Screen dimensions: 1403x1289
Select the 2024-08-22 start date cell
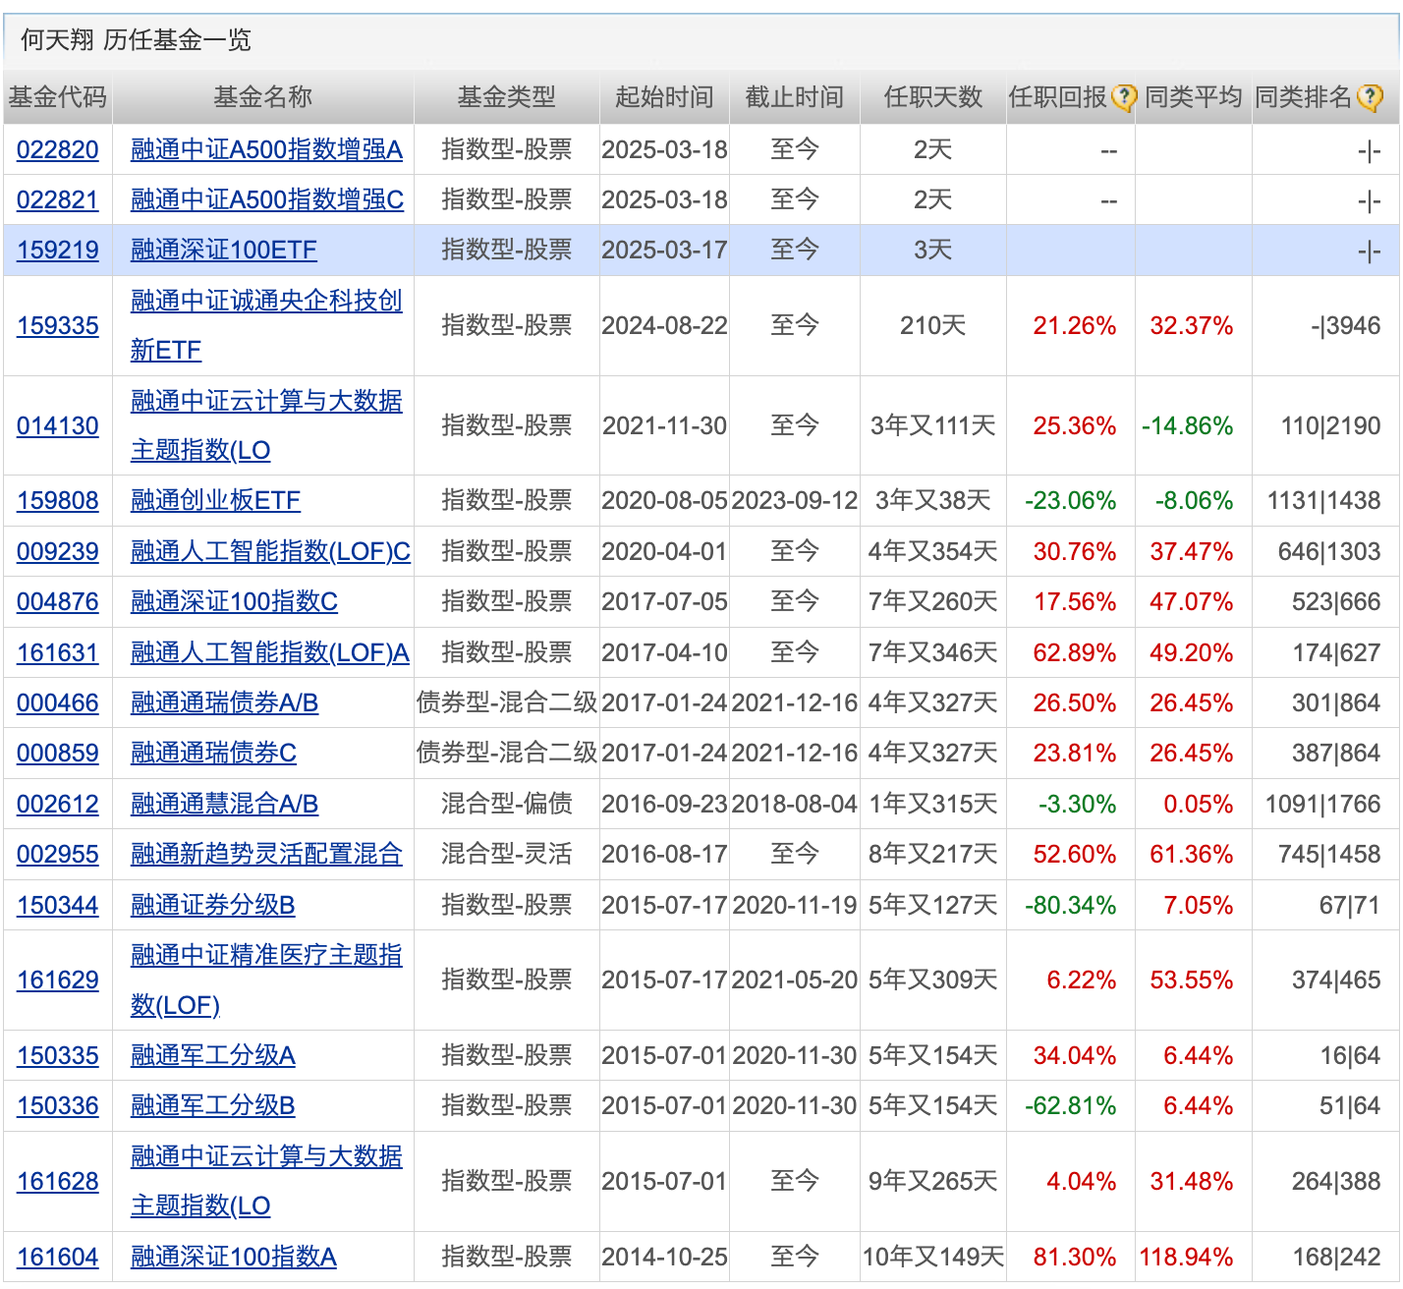coord(664,325)
